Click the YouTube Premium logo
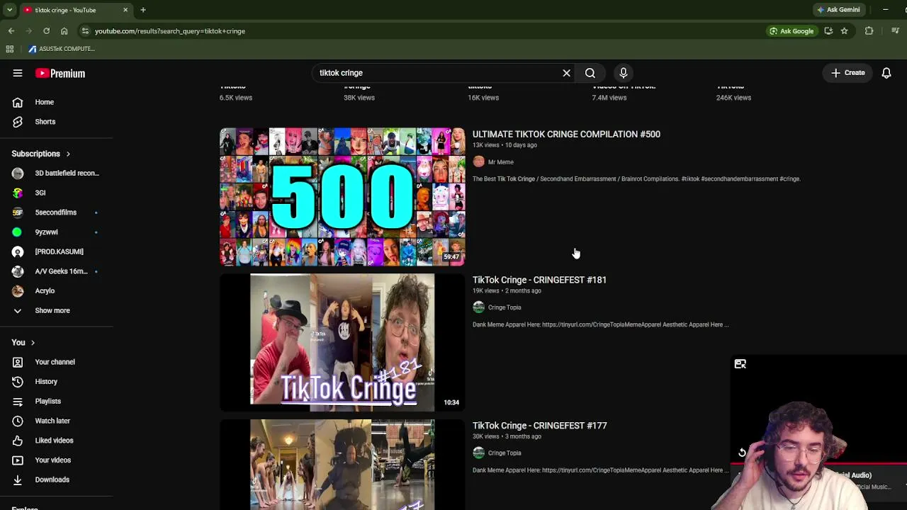This screenshot has width=907, height=510. [x=60, y=73]
